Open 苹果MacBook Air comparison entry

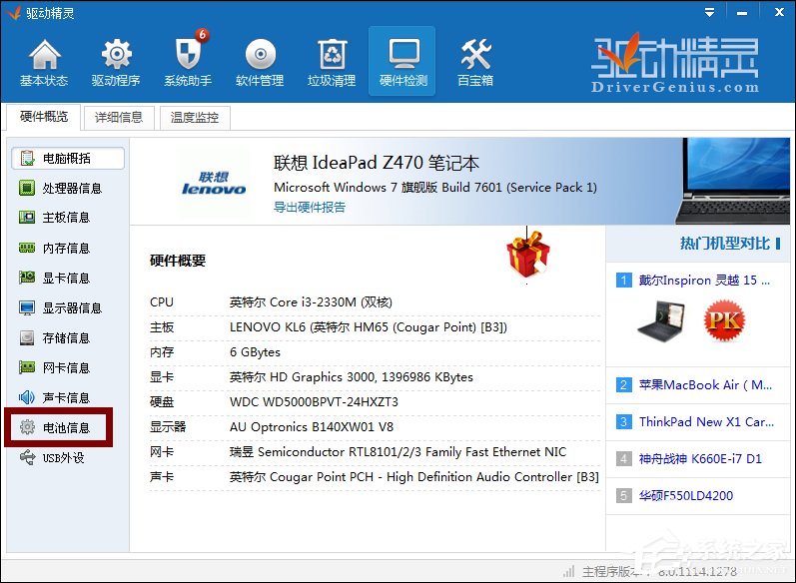[705, 384]
